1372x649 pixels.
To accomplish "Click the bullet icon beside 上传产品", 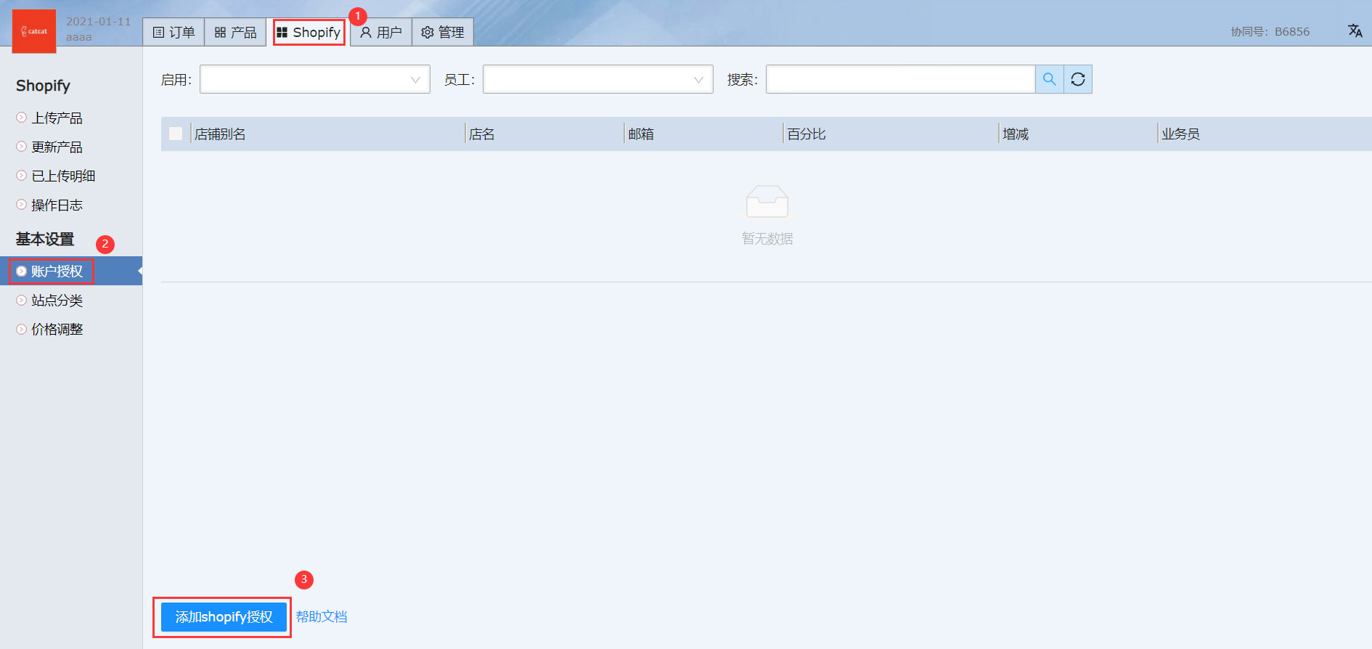I will 22,117.
